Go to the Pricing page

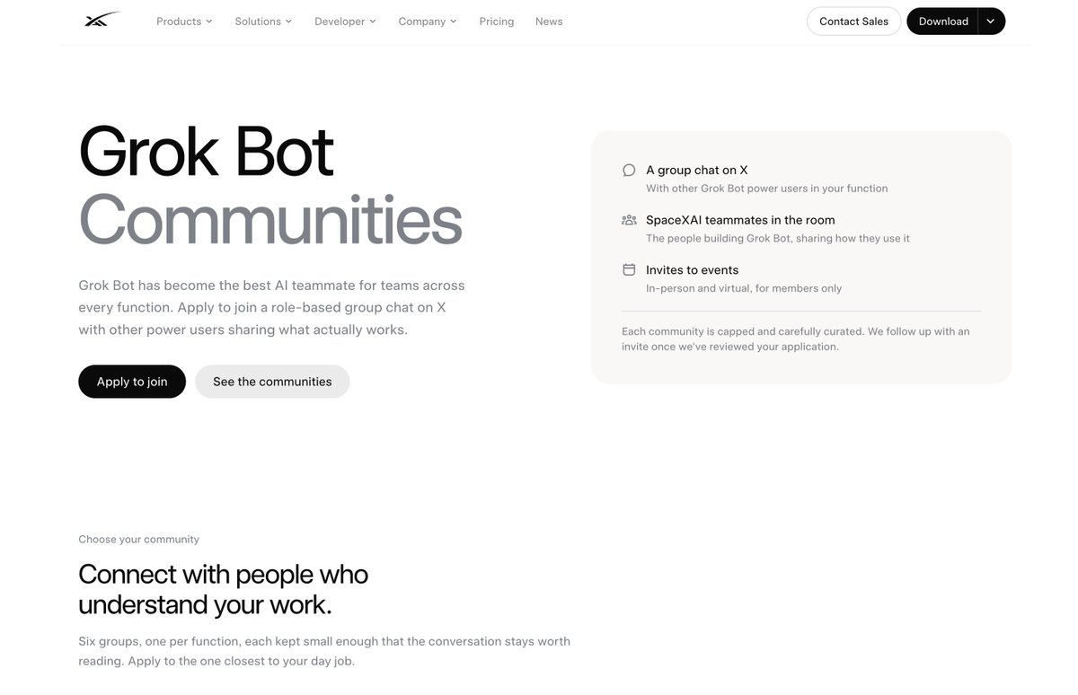pos(497,21)
